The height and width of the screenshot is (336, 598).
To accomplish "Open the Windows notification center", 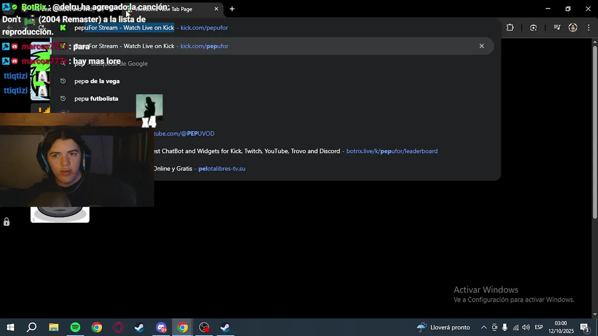I will [x=584, y=328].
